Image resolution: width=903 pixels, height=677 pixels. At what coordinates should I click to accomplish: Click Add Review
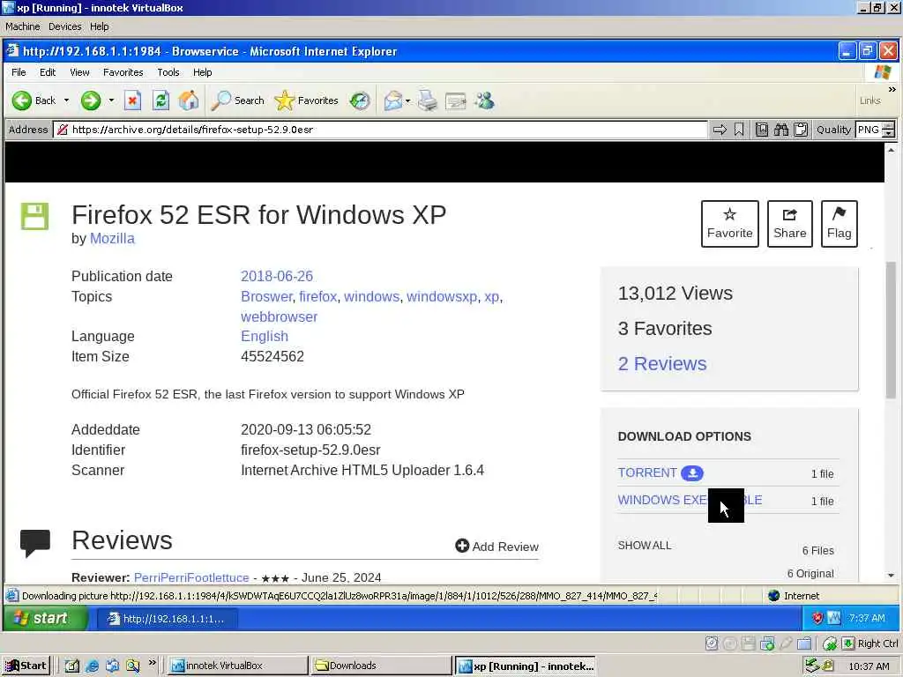coord(496,547)
